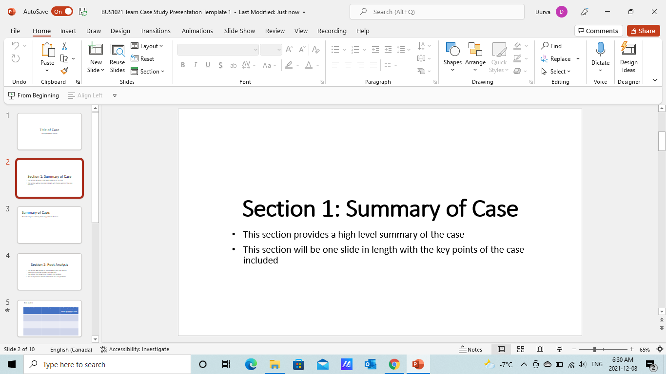
Task: Click the Cut scissors icon
Action: click(x=64, y=46)
